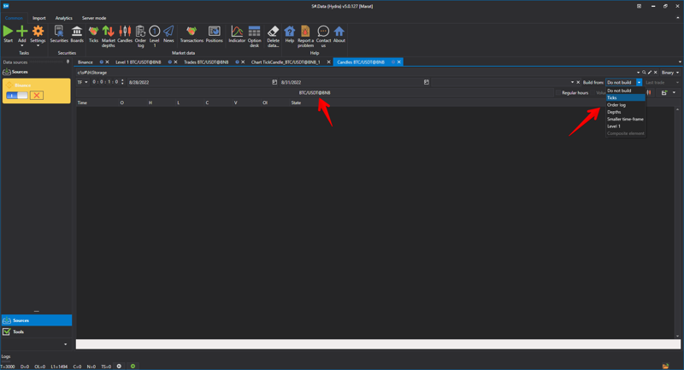Click the BTC/USDT@BNB security field
The image size is (684, 370).
(x=315, y=92)
